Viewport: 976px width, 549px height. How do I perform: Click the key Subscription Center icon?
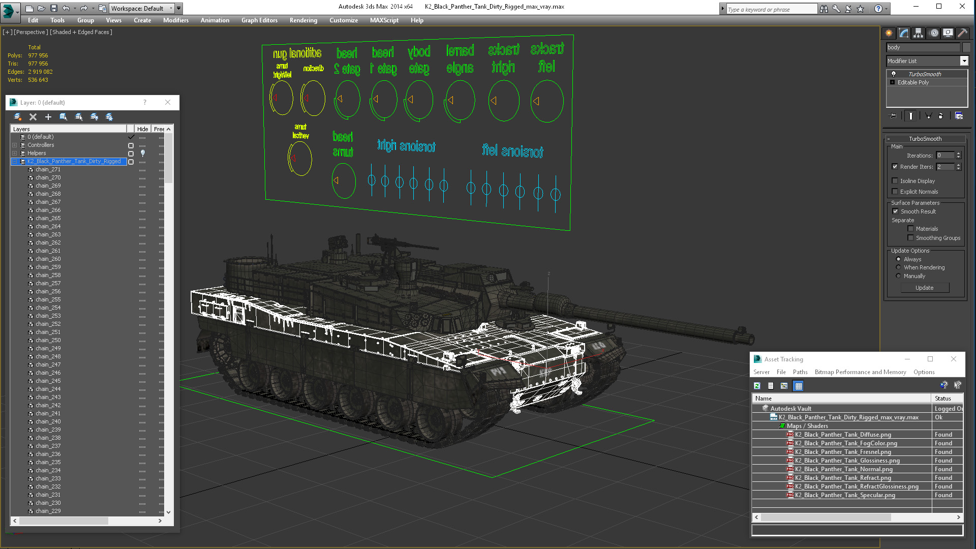(x=836, y=9)
